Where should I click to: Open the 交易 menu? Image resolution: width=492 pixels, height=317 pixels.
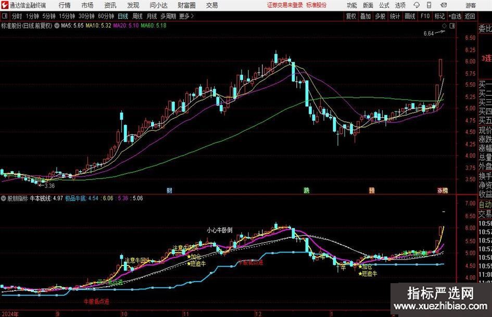tap(212, 5)
